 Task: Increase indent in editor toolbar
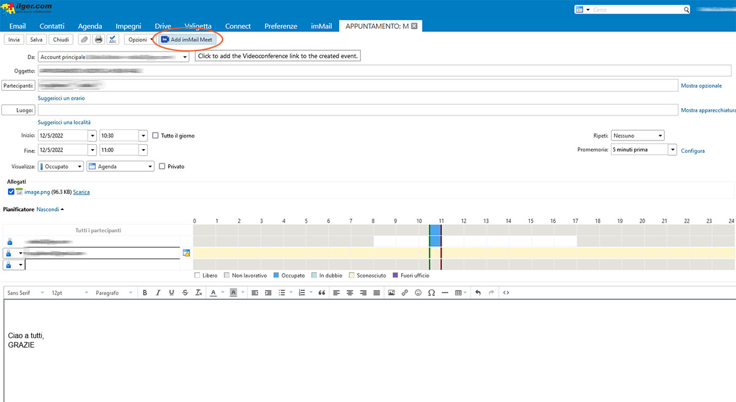coord(268,293)
